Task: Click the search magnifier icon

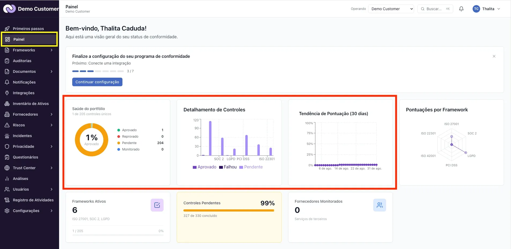Action: [423, 9]
